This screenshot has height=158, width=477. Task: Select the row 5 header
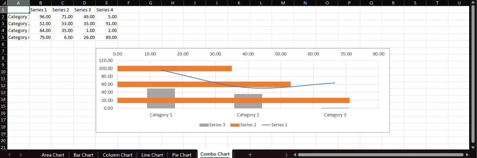[3, 37]
